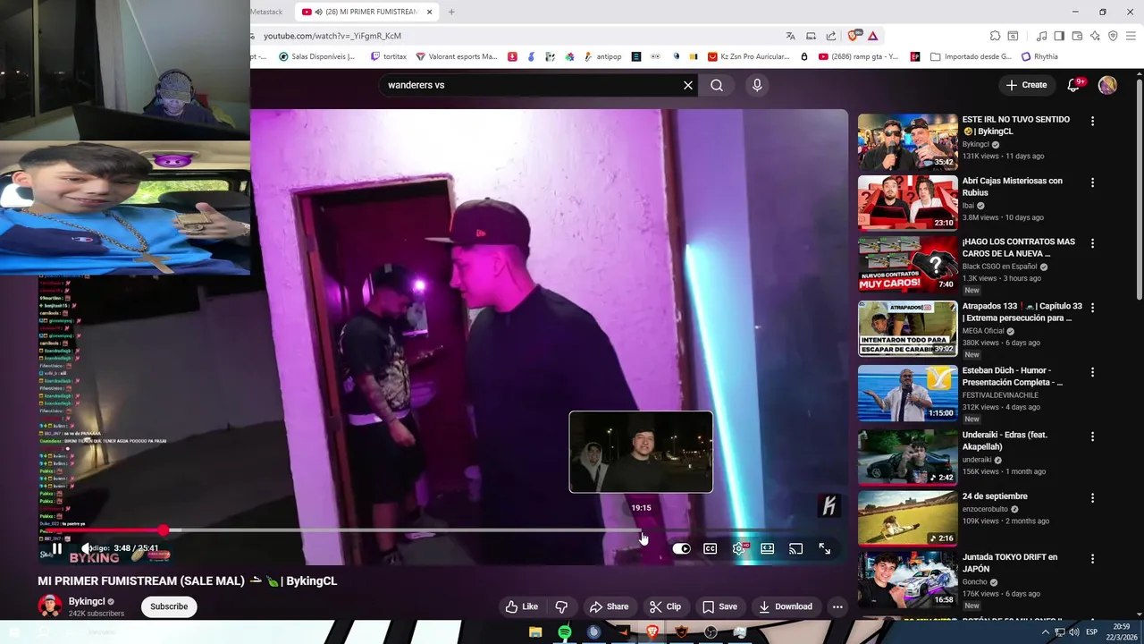
Task: Open the 'Kz Zsn Pro Auricular...' bookmark
Action: pyautogui.click(x=749, y=56)
